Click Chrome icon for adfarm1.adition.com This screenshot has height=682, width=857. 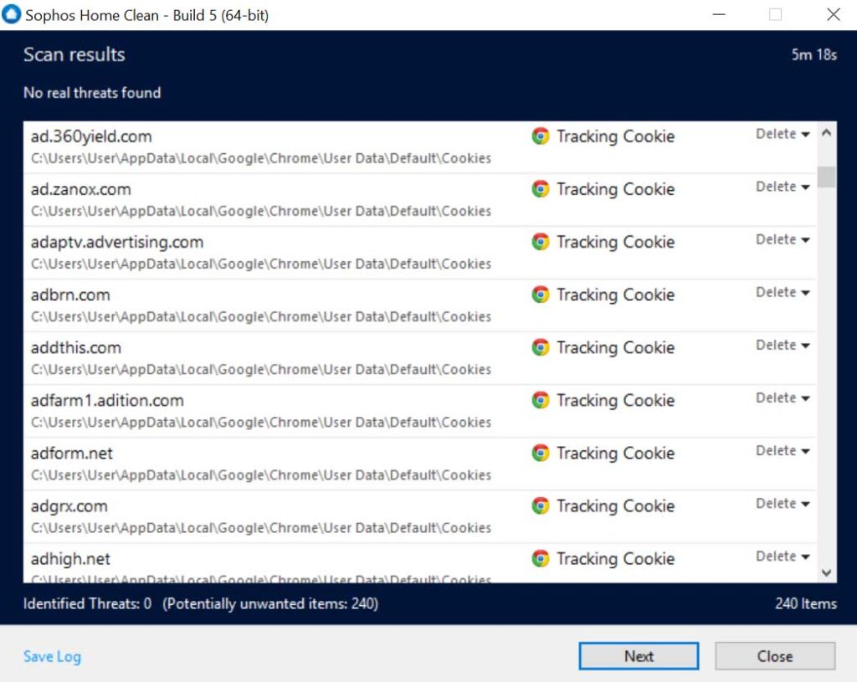[x=541, y=400]
